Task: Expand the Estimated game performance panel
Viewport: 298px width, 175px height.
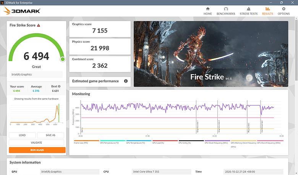Action: tap(100, 82)
